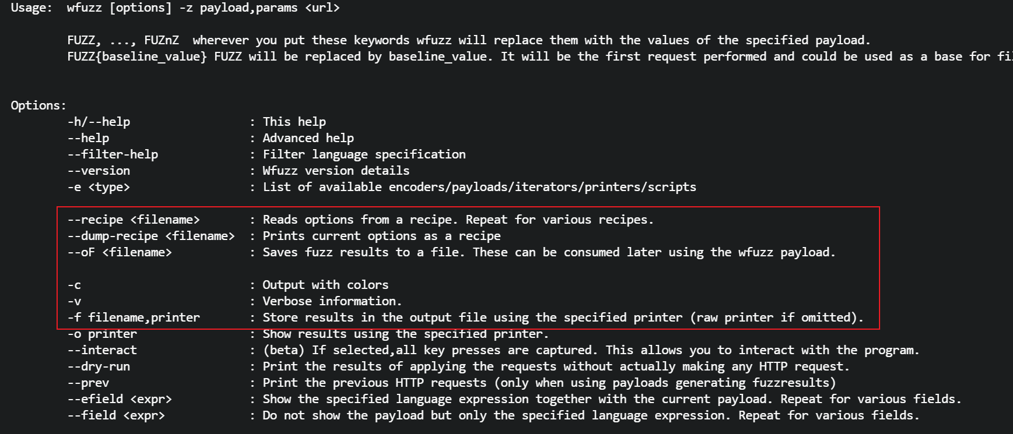Click the --filter-help option text

pyautogui.click(x=112, y=154)
